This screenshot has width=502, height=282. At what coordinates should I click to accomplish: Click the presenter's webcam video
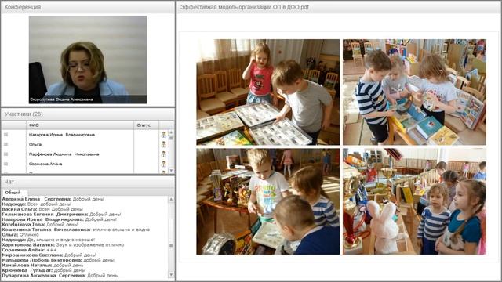88,60
